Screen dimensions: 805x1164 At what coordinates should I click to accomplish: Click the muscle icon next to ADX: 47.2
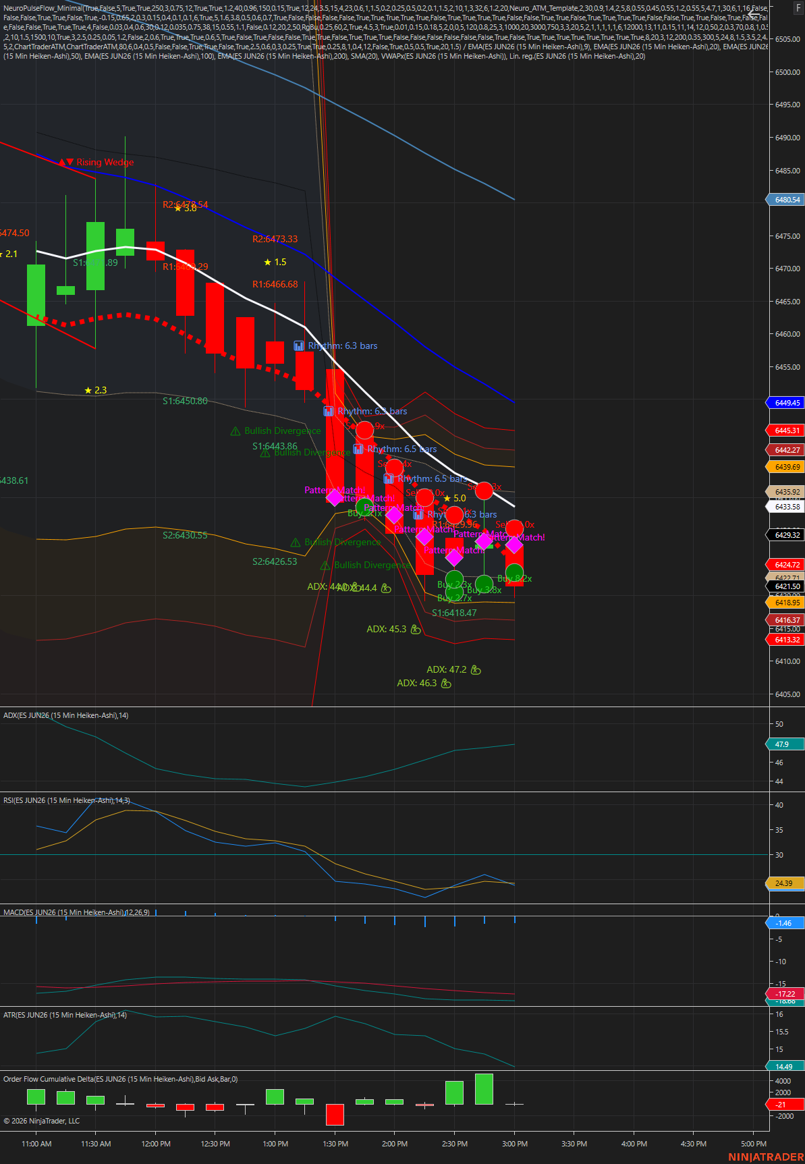[x=476, y=670]
